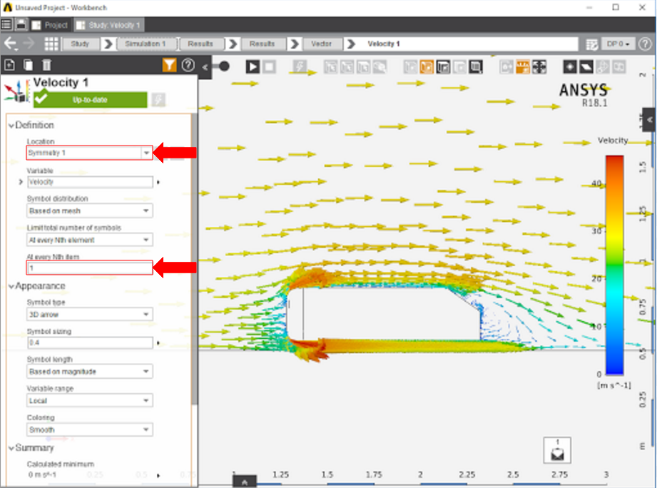The width and height of the screenshot is (657, 488).
Task: Click the At every Nth item field
Action: tap(89, 268)
